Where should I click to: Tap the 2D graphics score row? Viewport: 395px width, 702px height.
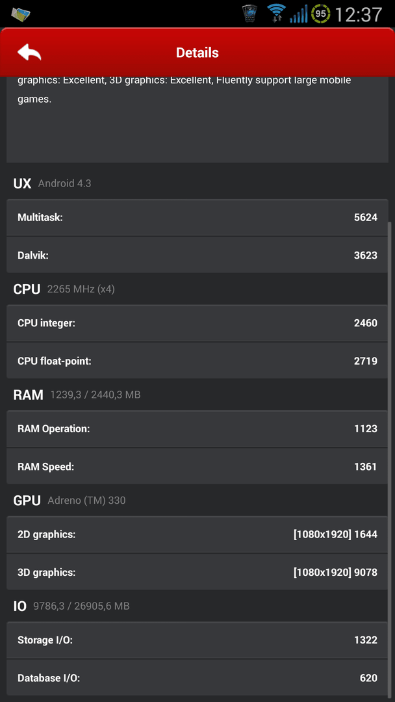(197, 534)
